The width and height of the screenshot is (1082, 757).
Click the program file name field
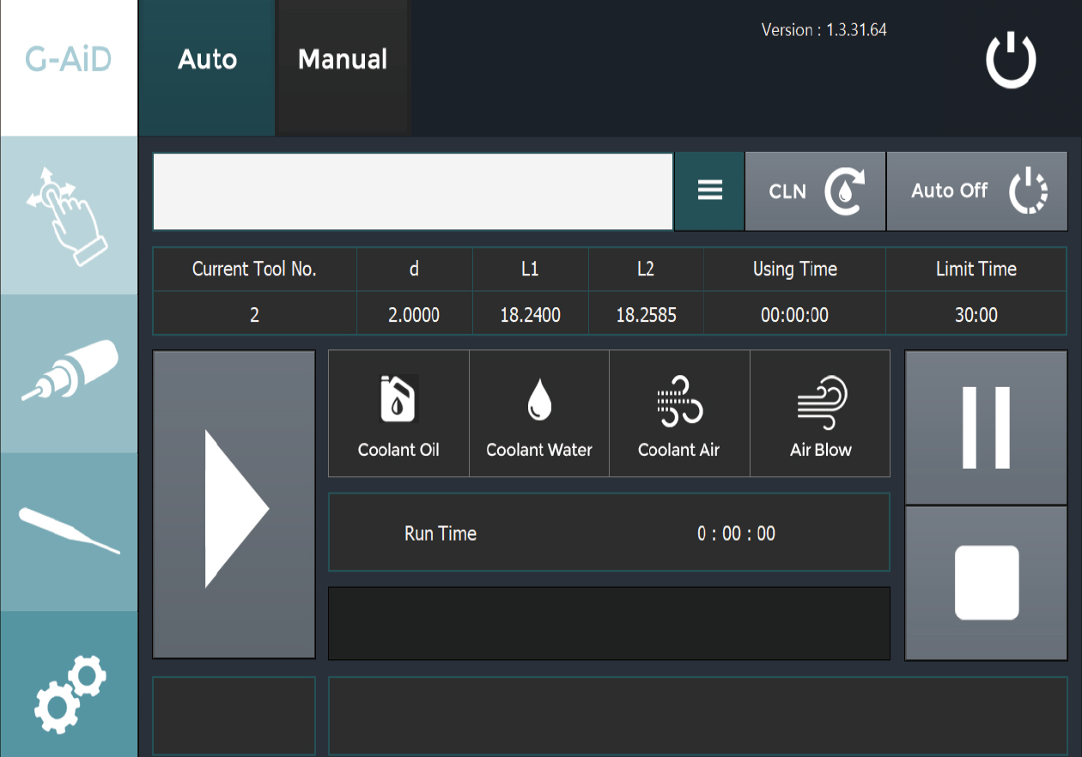[x=413, y=191]
